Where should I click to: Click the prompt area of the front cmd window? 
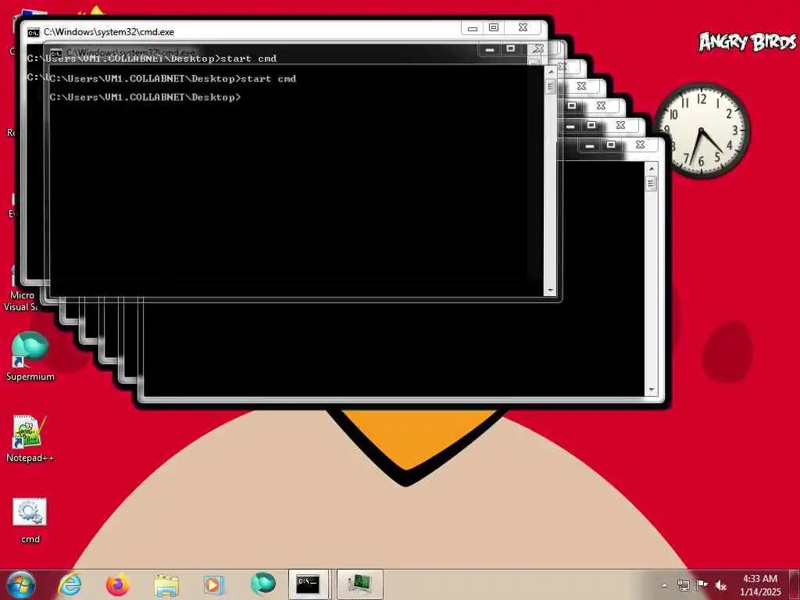tap(296, 180)
